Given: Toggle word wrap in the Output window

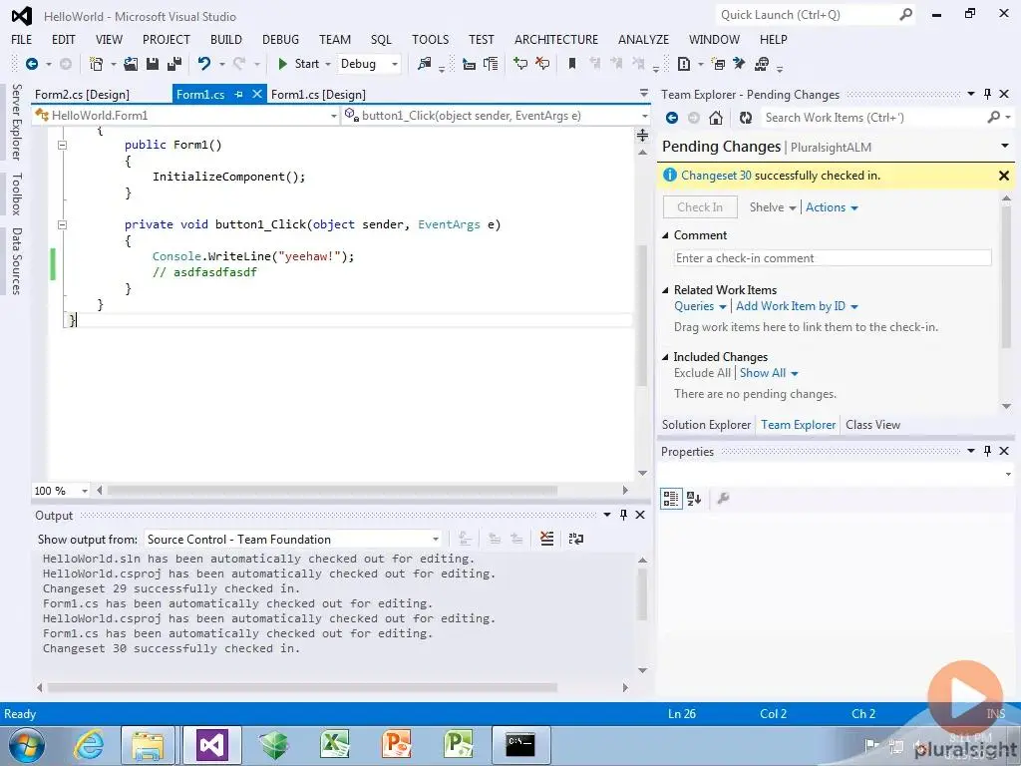Looking at the screenshot, I should click(x=575, y=539).
